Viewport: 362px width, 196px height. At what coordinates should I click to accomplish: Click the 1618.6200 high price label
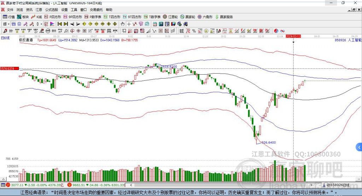coord(169,67)
